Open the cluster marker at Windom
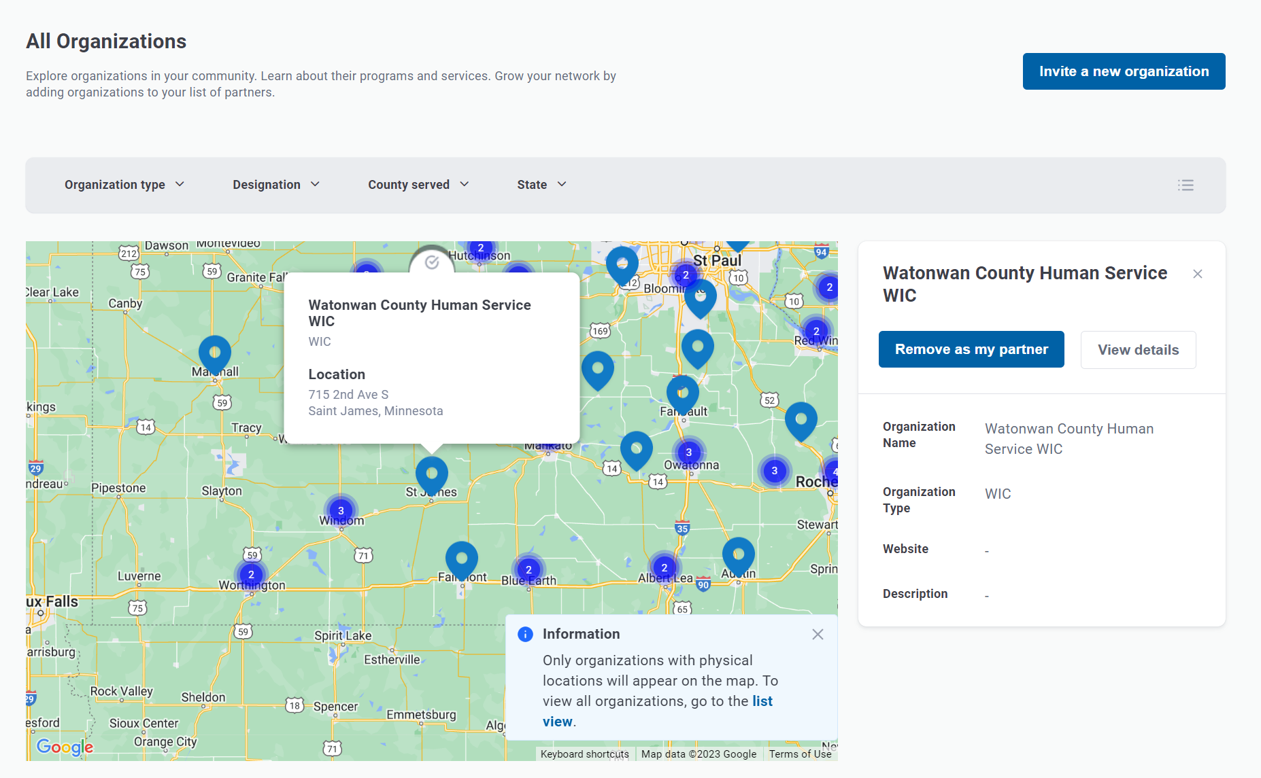Viewport: 1261px width, 778px height. pos(341,511)
